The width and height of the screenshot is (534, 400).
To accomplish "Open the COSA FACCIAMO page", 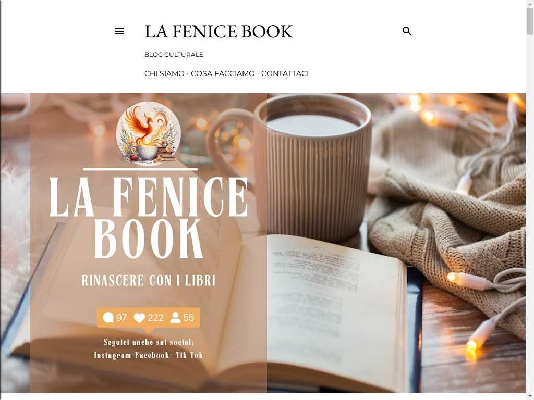I will click(223, 73).
